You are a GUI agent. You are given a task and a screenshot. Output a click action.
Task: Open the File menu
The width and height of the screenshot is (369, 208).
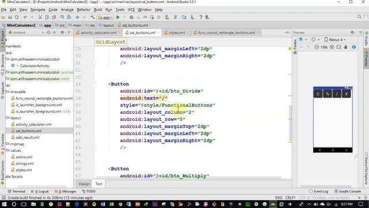coord(4,10)
